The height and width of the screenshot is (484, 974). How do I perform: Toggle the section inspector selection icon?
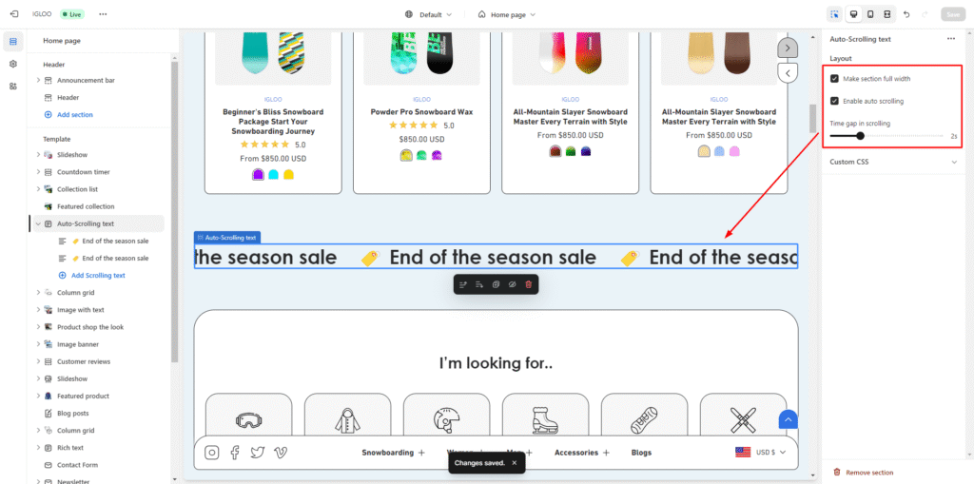click(834, 14)
